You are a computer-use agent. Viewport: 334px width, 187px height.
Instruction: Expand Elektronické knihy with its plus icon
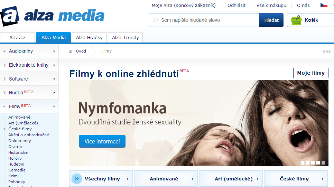[4, 65]
